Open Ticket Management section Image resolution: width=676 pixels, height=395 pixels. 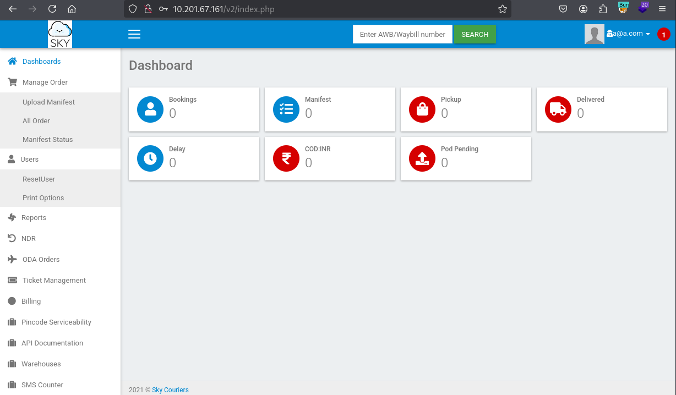pyautogui.click(x=60, y=280)
